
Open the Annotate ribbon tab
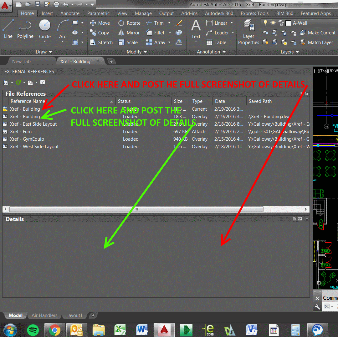click(70, 13)
